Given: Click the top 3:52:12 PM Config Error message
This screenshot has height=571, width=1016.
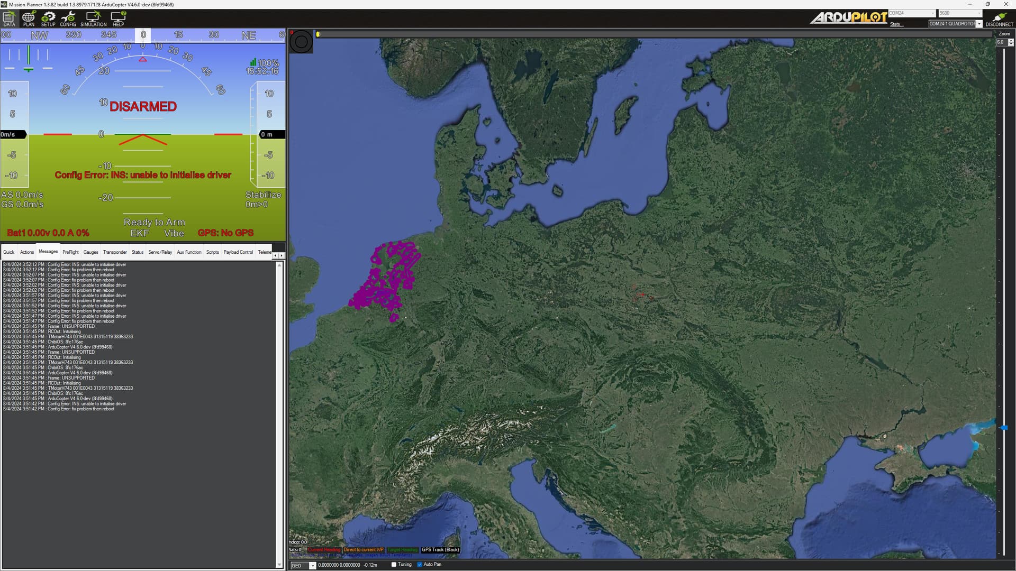Looking at the screenshot, I should 65,264.
